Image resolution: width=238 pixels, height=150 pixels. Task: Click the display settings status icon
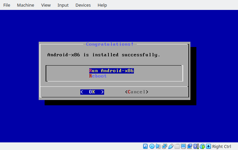(183, 146)
